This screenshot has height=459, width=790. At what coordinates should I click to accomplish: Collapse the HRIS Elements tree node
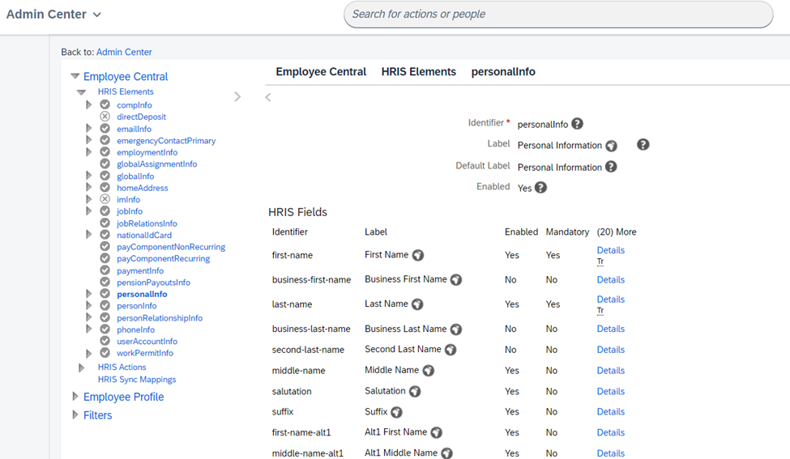tap(81, 92)
